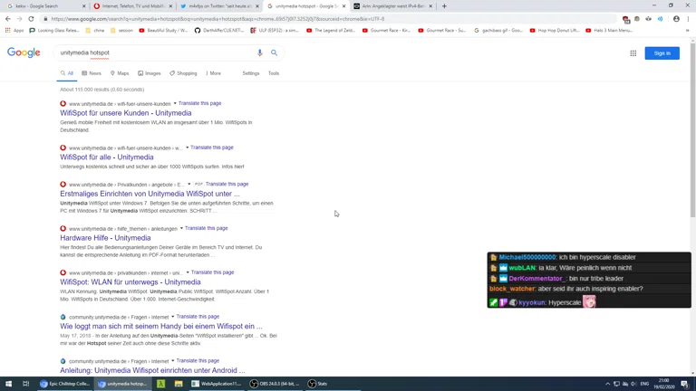Click the volume speaker tray icon
Screen dimensions: 696x391
633,384
